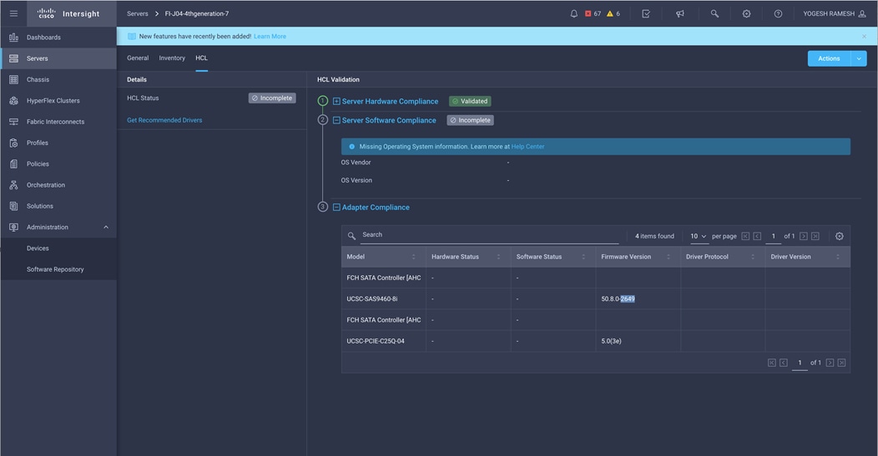
Task: Go to next page, top pagination
Action: [x=804, y=236]
